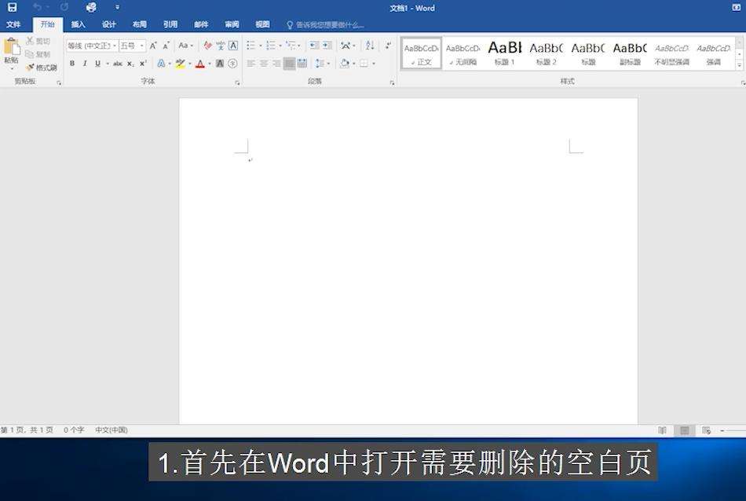The height and width of the screenshot is (501, 746).
Task: Click the Clear All Formatting icon
Action: 207,46
